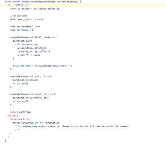Click "ourStream.emit('error', err)" line
The width and height of the screenshot is (166, 145).
[30, 98]
